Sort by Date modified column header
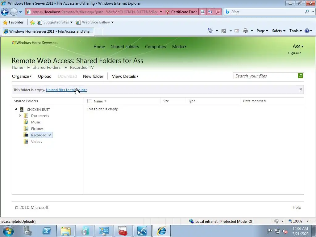Image resolution: width=316 pixels, height=237 pixels. click(254, 101)
